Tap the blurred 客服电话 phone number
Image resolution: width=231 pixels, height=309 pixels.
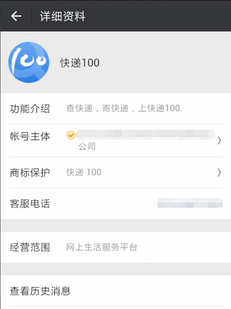(190, 203)
